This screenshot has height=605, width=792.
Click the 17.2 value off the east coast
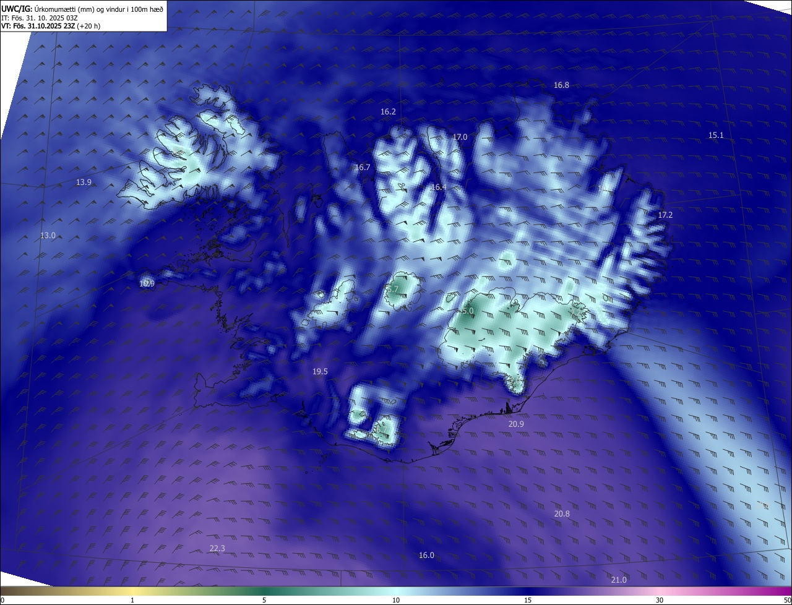pyautogui.click(x=665, y=215)
